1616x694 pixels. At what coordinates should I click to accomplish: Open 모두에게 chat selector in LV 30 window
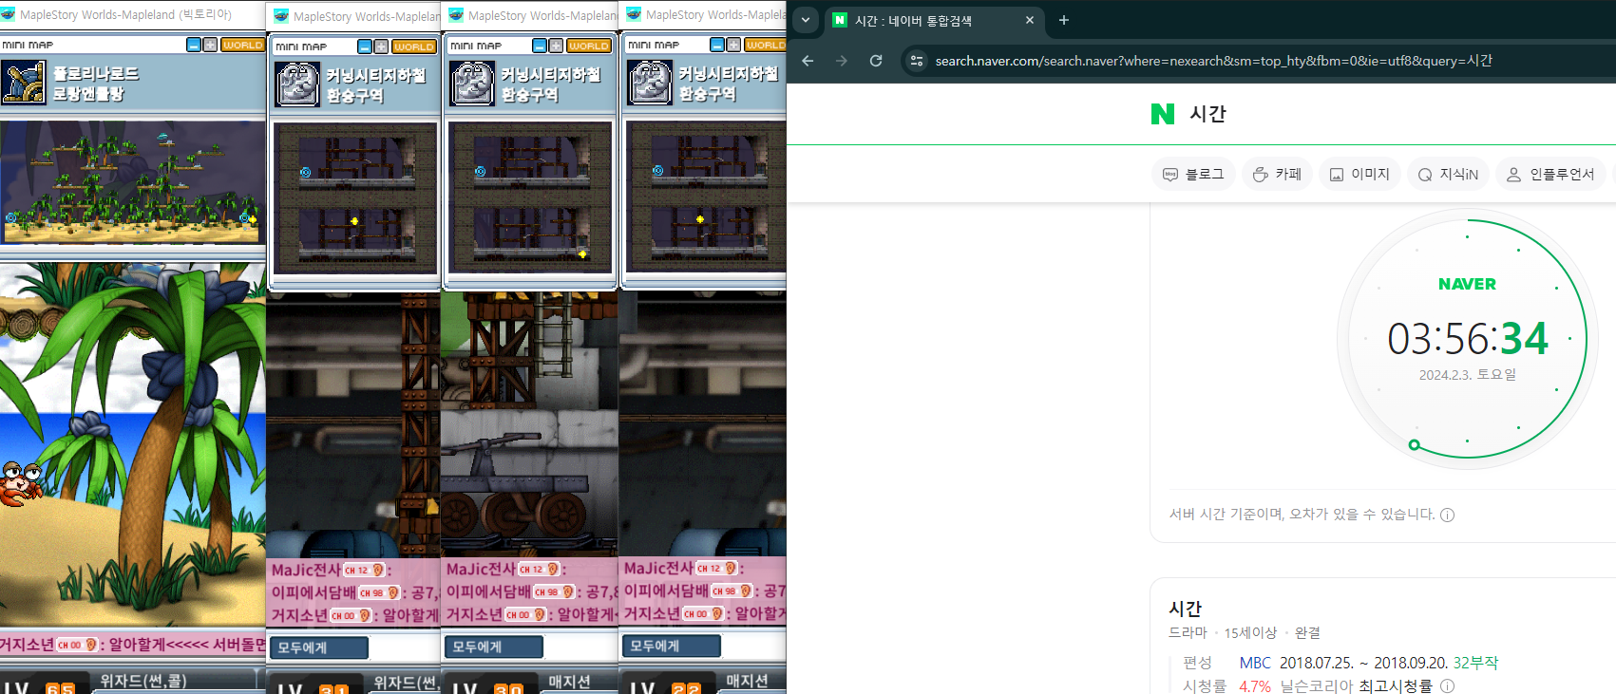click(x=494, y=647)
